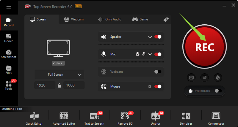
Task: Switch to the Only Audio tab
Action: click(110, 19)
